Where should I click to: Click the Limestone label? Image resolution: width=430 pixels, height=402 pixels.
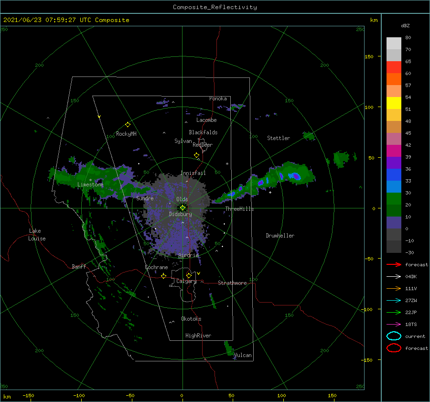click(90, 185)
